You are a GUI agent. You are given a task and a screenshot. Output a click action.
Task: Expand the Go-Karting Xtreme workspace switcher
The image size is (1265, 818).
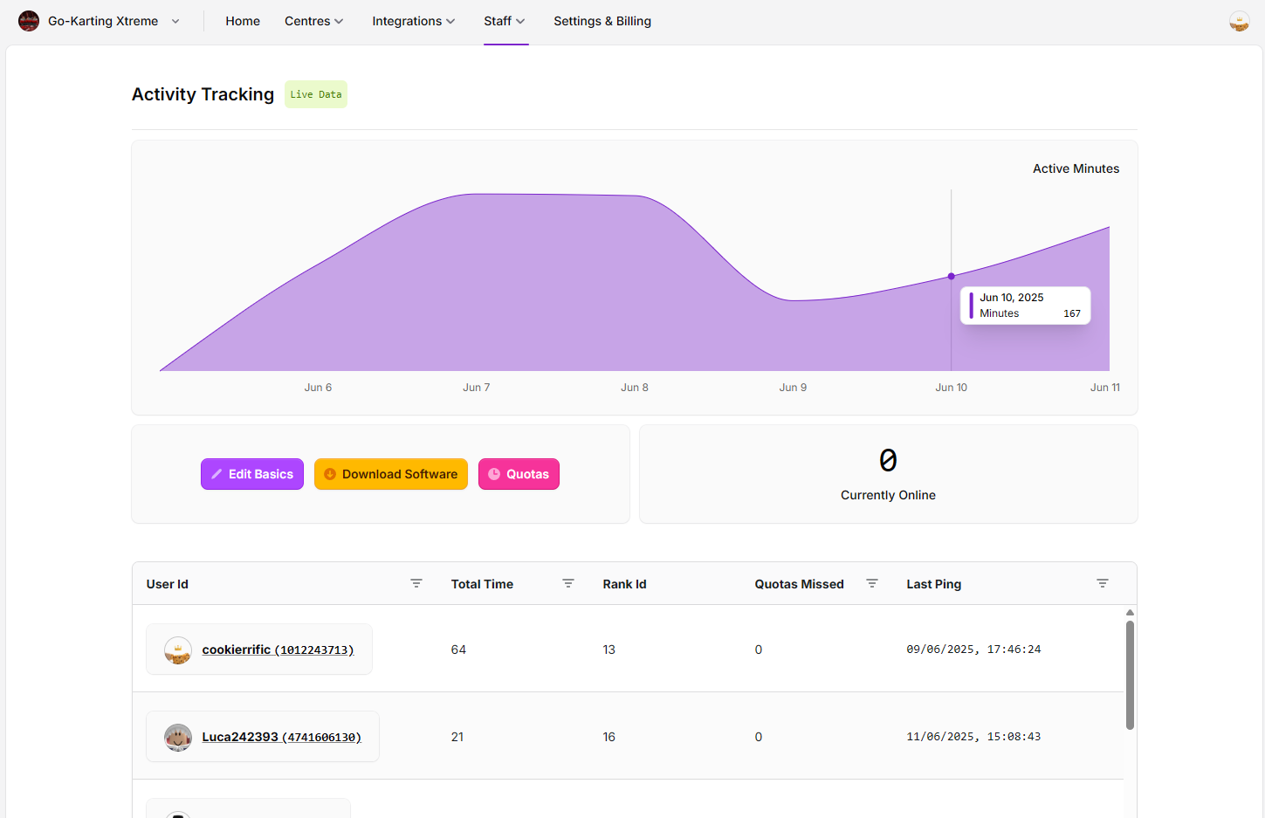point(175,21)
